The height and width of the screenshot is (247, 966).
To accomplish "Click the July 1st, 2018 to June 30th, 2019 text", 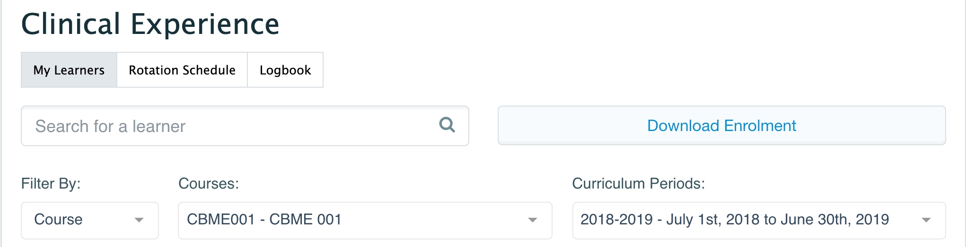I will coord(778,220).
